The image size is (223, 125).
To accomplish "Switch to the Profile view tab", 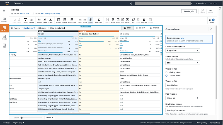I will coord(155,28).
